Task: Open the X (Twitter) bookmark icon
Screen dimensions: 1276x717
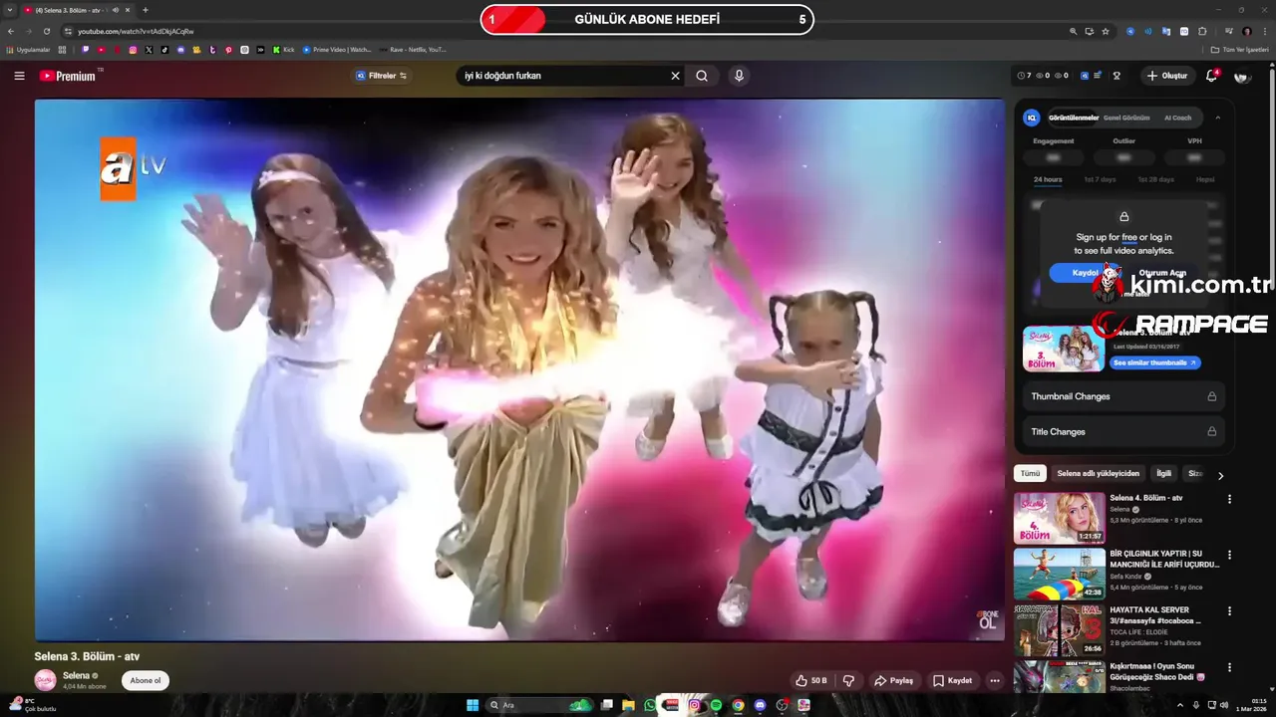Action: (x=149, y=49)
